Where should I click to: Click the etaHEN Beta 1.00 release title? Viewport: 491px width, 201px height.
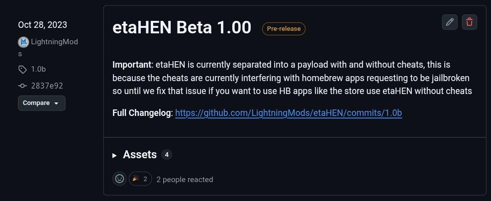pos(182,28)
